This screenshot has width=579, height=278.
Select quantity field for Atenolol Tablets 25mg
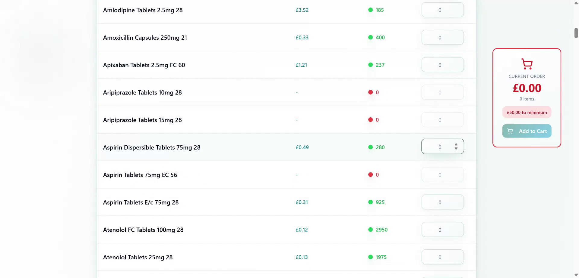(x=442, y=257)
